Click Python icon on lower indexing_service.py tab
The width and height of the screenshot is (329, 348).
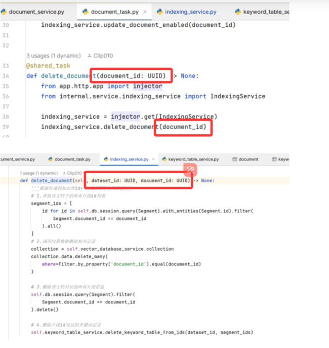[x=106, y=160]
